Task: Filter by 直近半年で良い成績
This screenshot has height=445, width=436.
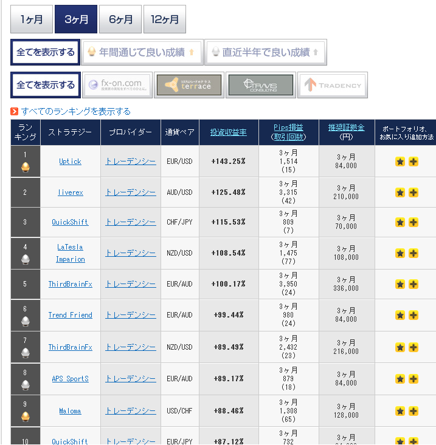Action: [x=265, y=52]
